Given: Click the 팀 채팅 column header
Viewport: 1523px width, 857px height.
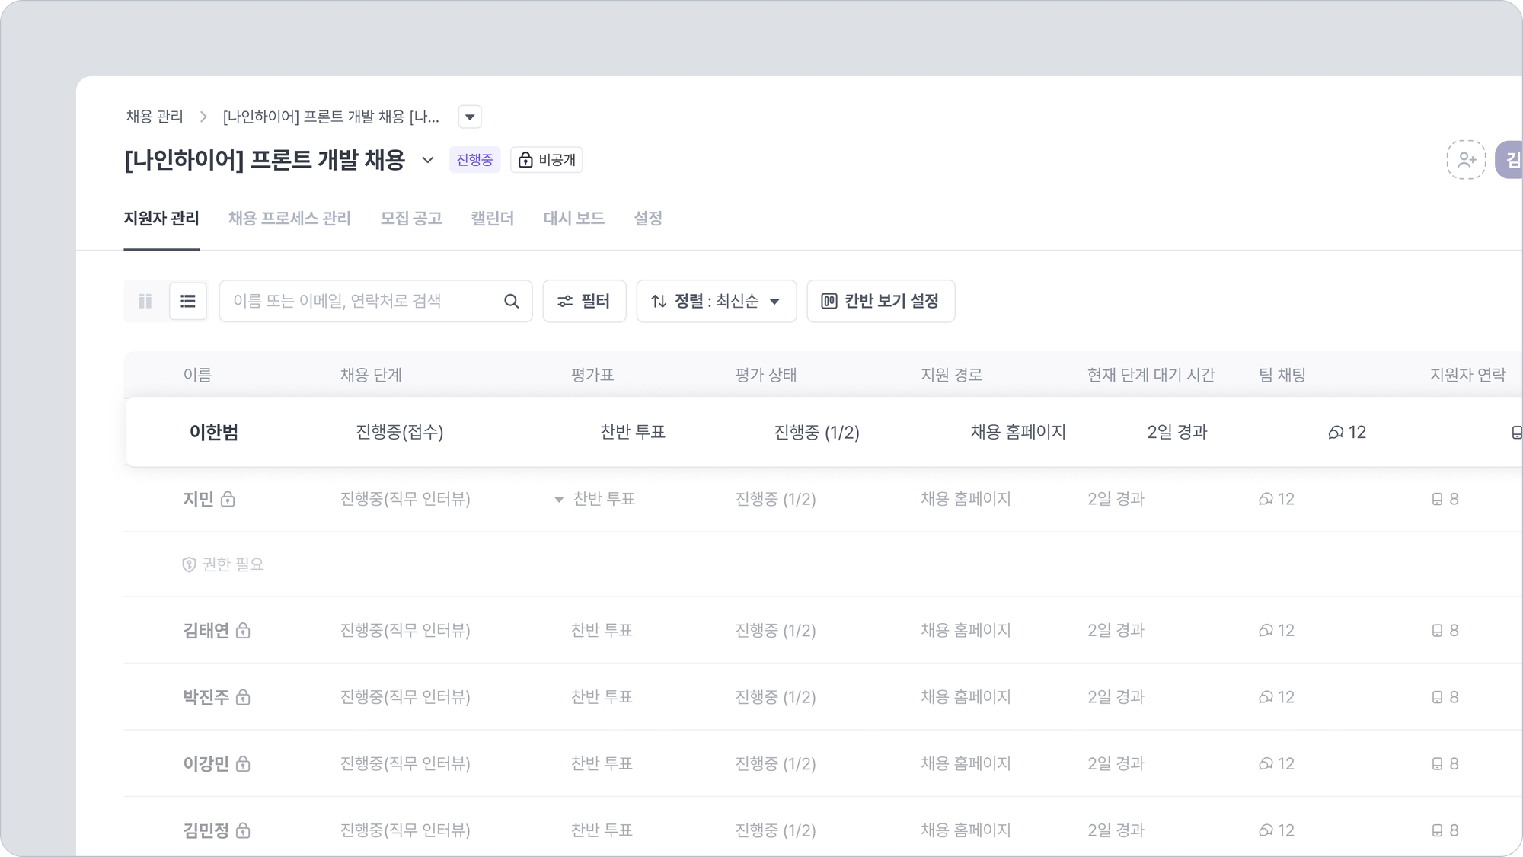Looking at the screenshot, I should [x=1282, y=375].
